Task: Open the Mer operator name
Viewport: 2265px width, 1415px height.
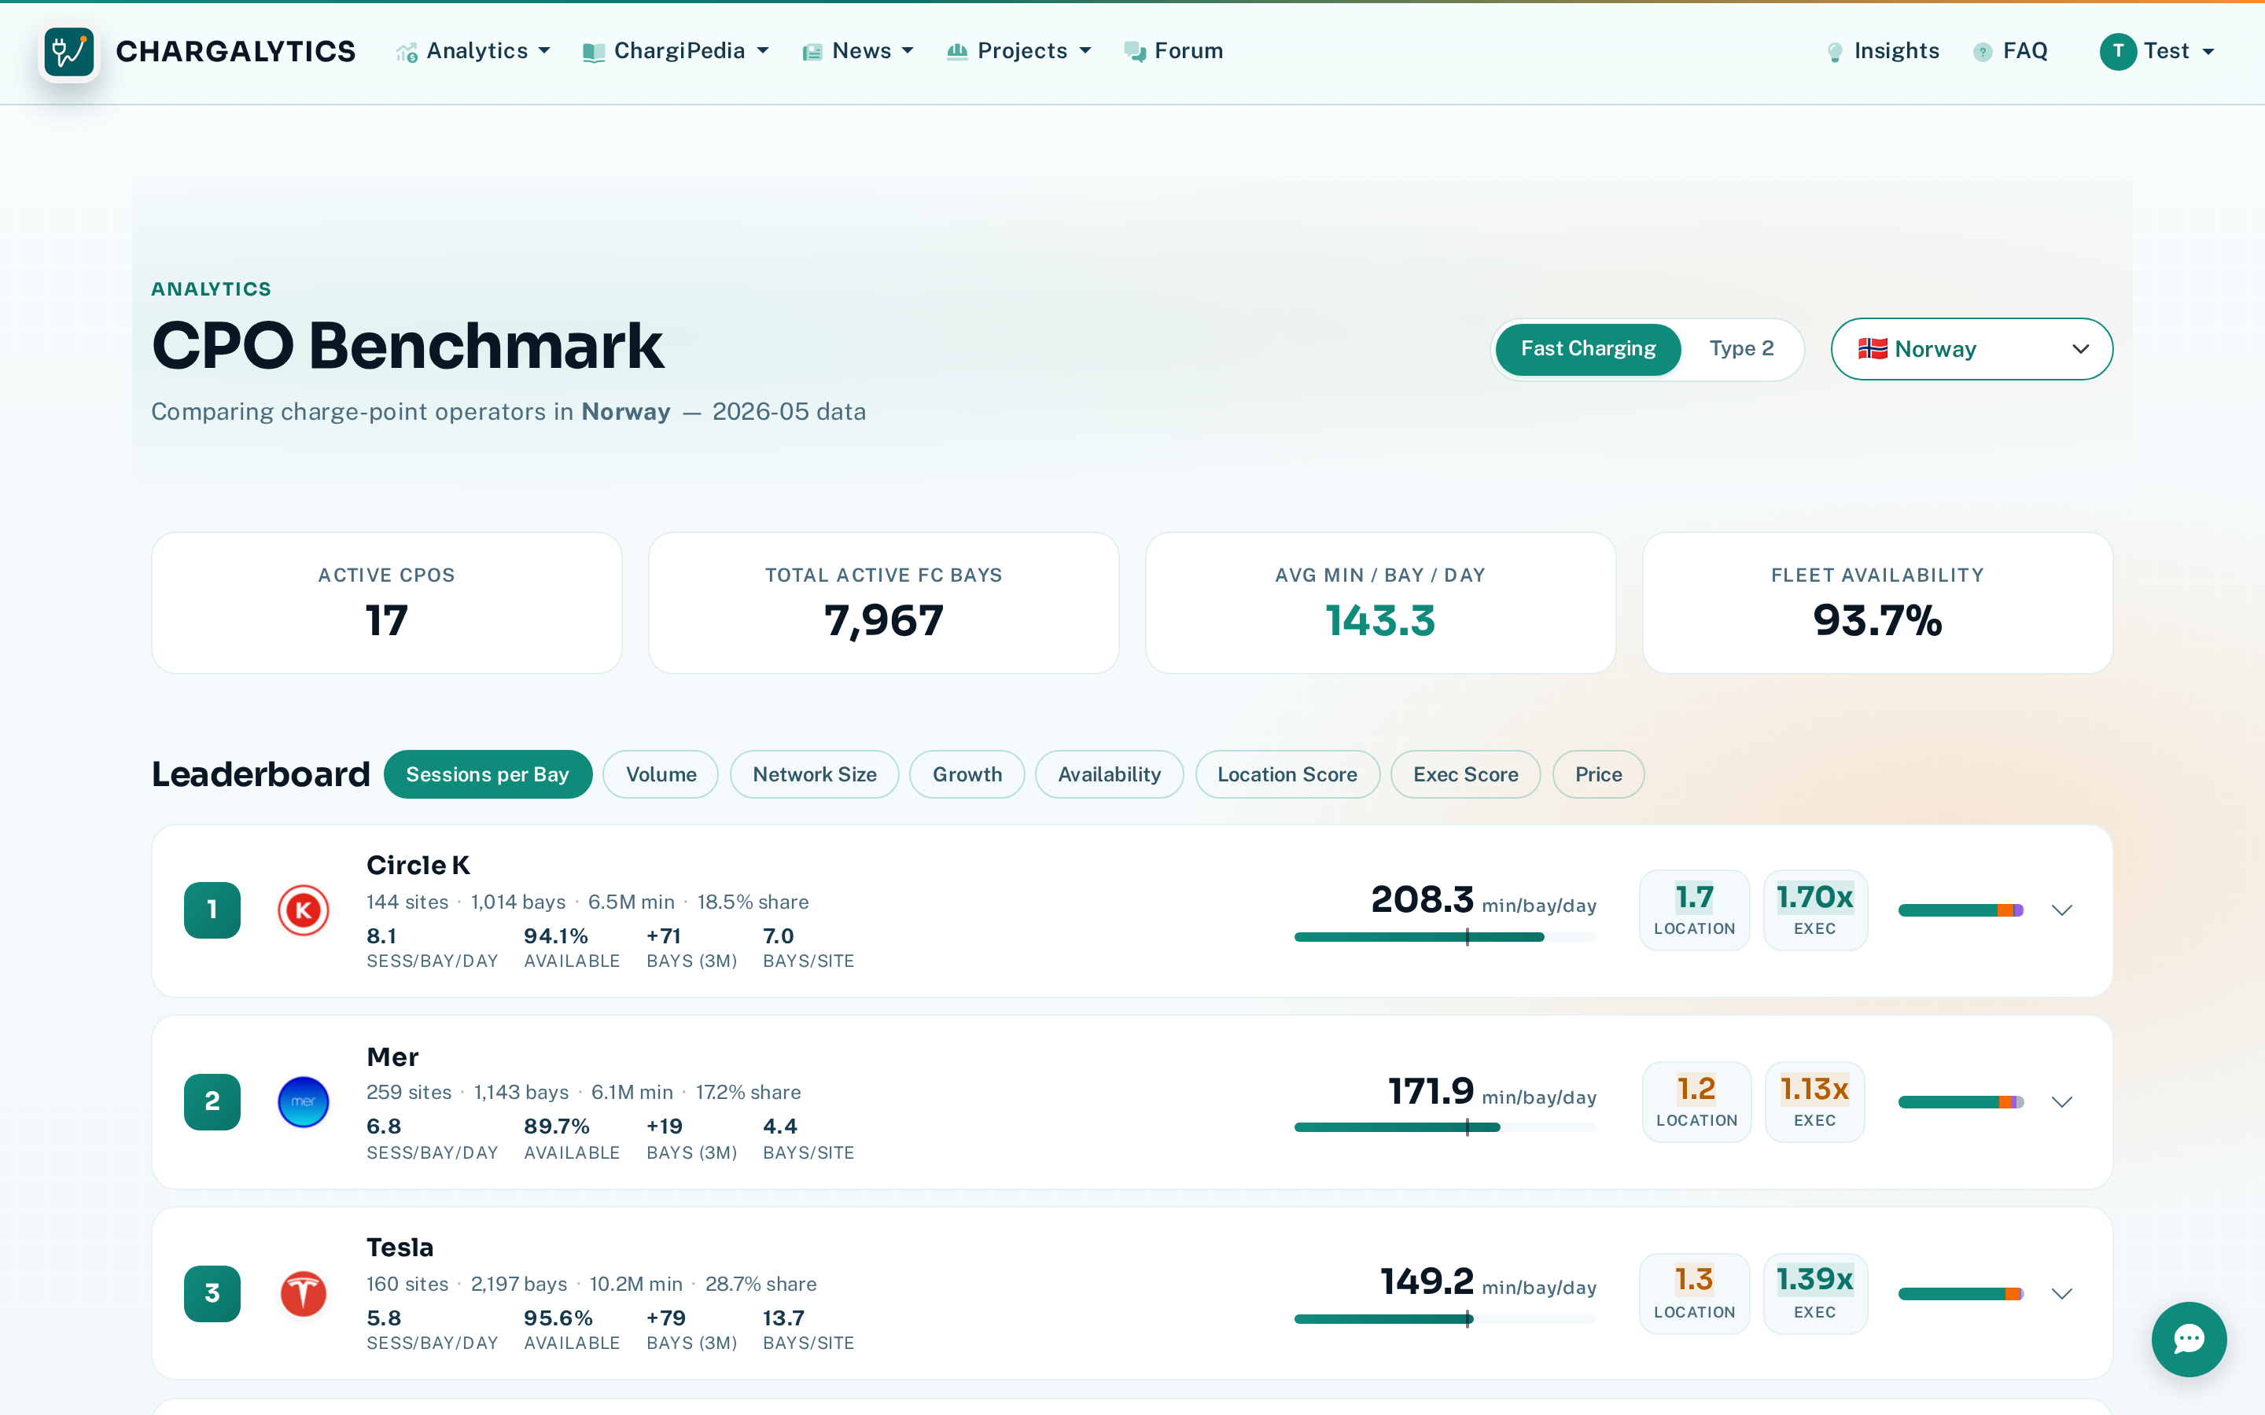Action: point(393,1057)
